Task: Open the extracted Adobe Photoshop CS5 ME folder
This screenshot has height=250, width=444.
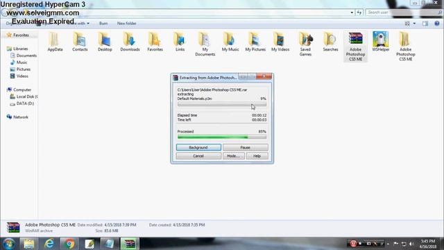Action: [x=405, y=47]
